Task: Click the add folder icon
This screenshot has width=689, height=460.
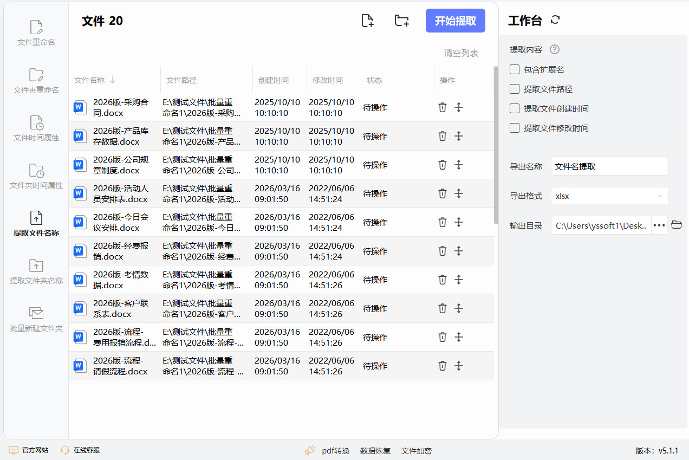Action: [401, 21]
